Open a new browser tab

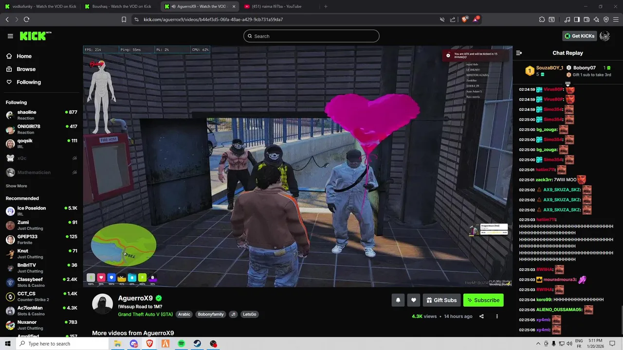pyautogui.click(x=326, y=6)
